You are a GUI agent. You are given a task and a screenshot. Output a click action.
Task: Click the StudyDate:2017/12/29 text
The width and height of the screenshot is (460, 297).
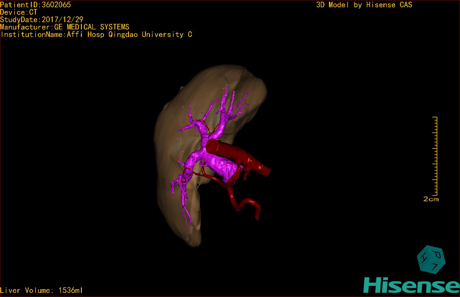tap(42, 20)
